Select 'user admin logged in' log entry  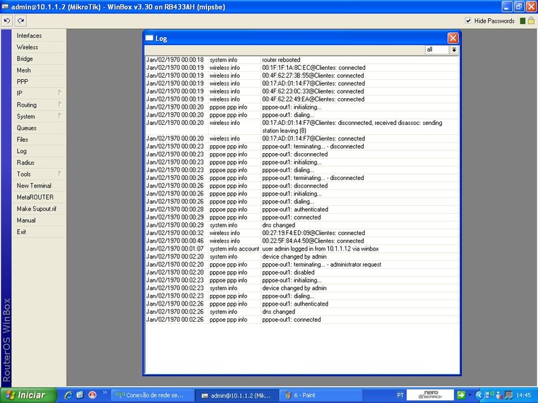coord(302,249)
